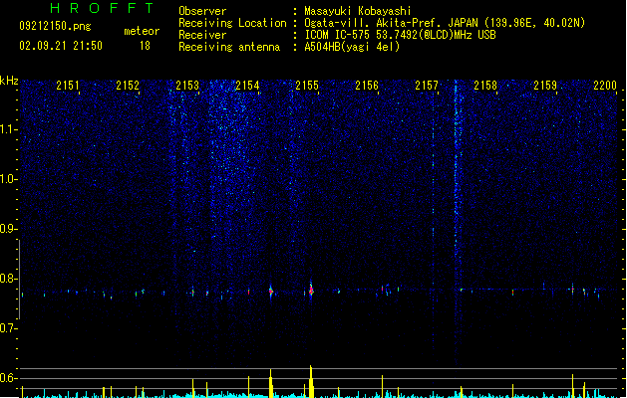The height and width of the screenshot is (398, 627).
Task: Click the Receiving Location label
Action: [x=232, y=23]
